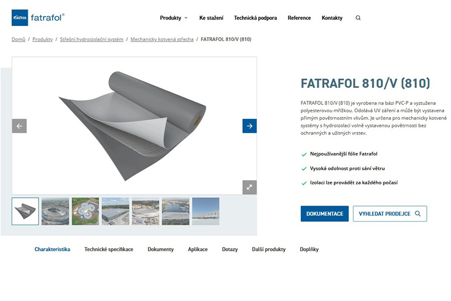The width and height of the screenshot is (451, 301).
Task: Open the Ke stažení menu item
Action: click(211, 18)
